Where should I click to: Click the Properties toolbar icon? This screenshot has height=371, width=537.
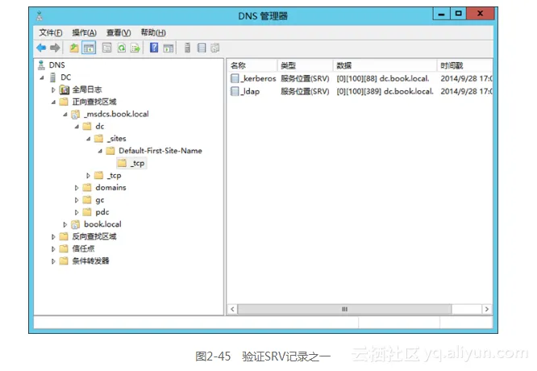click(x=107, y=48)
